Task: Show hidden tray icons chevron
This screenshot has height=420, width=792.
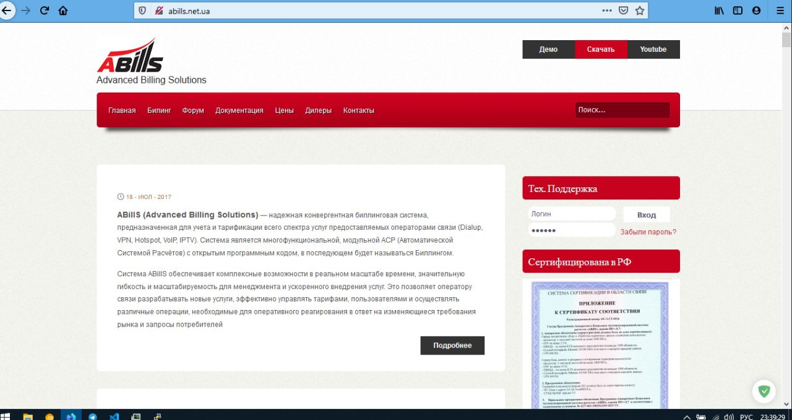Action: click(x=686, y=416)
